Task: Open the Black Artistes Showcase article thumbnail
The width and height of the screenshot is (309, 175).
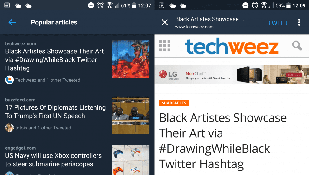Action: click(x=130, y=59)
